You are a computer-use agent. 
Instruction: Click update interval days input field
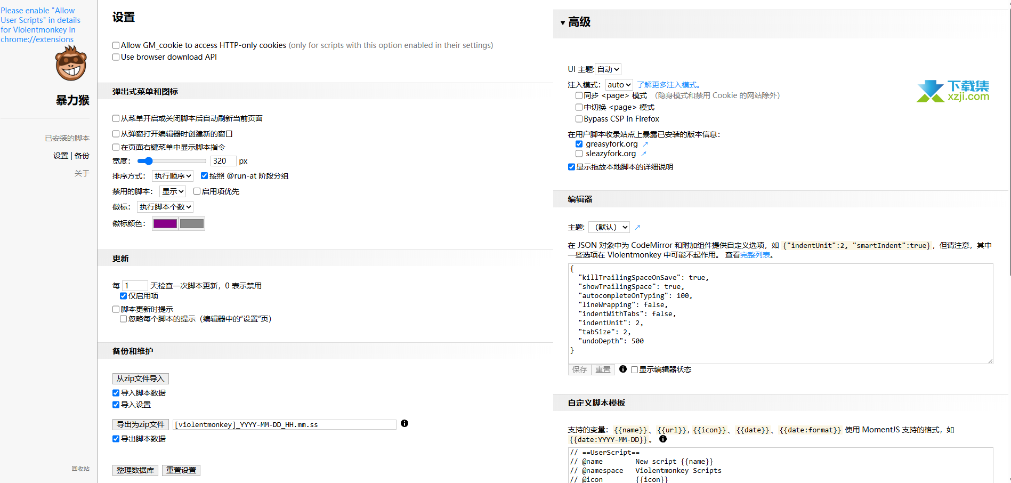point(135,286)
